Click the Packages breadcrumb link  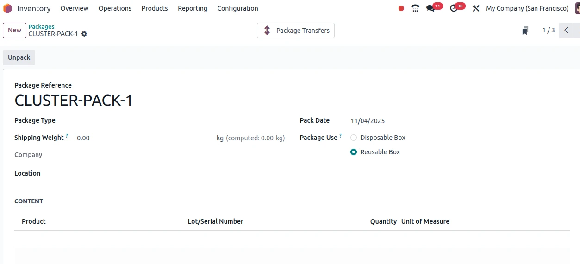tap(41, 27)
